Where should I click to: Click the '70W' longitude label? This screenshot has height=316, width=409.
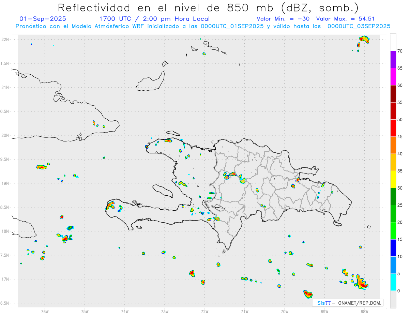point(285,311)
